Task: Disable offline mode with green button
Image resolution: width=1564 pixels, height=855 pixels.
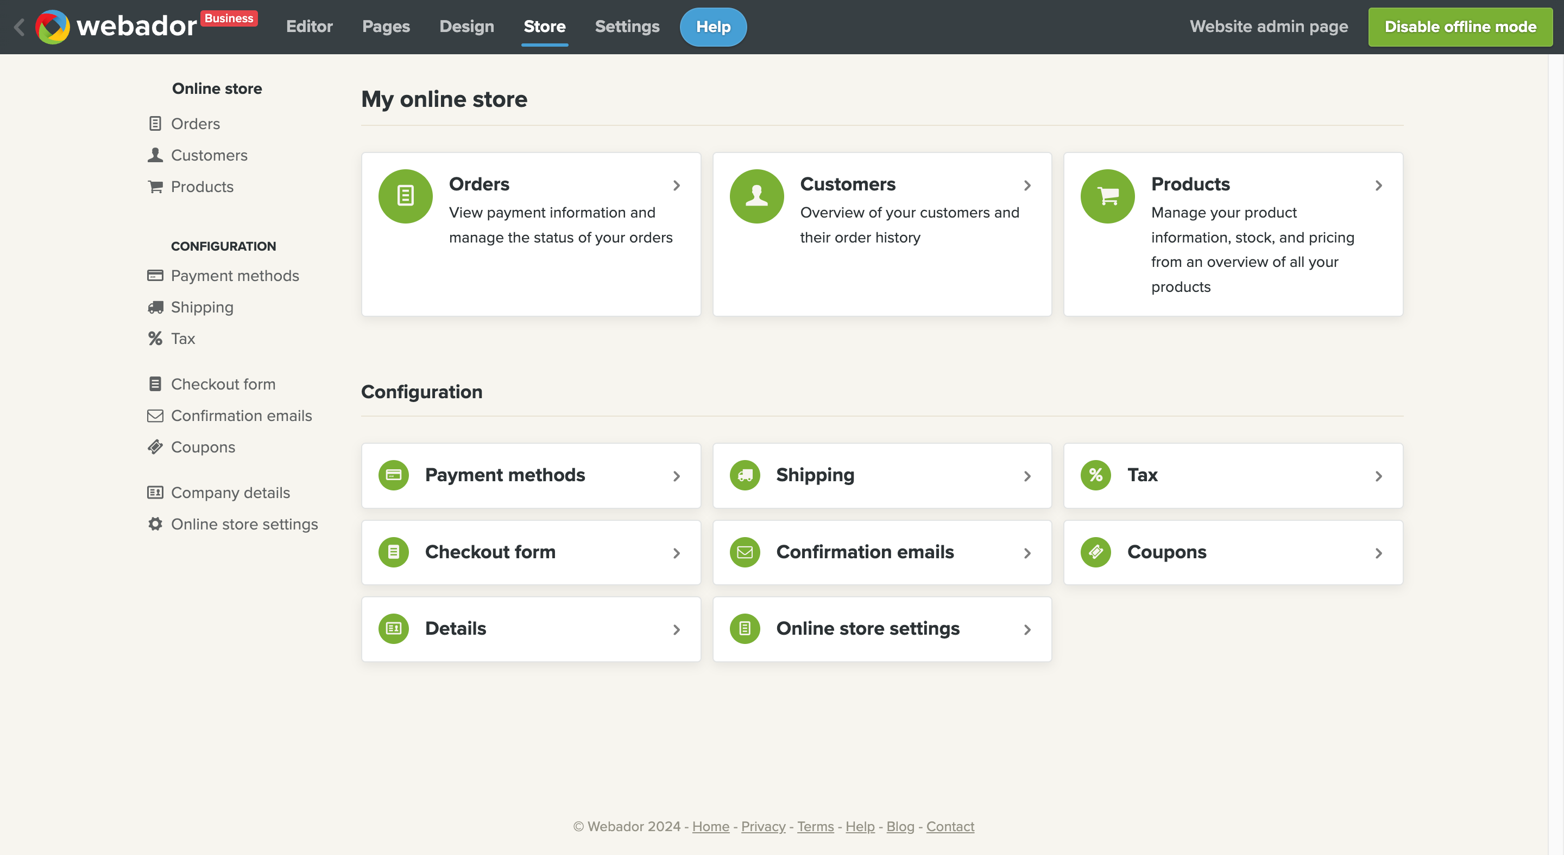Action: [1460, 27]
